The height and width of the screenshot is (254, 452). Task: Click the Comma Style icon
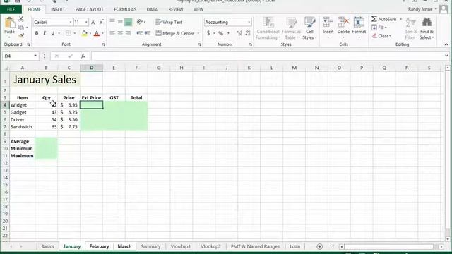(x=228, y=33)
